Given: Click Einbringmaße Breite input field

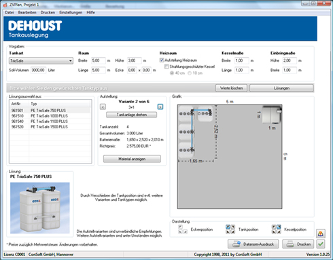Looking at the screenshot, I should (x=290, y=70).
